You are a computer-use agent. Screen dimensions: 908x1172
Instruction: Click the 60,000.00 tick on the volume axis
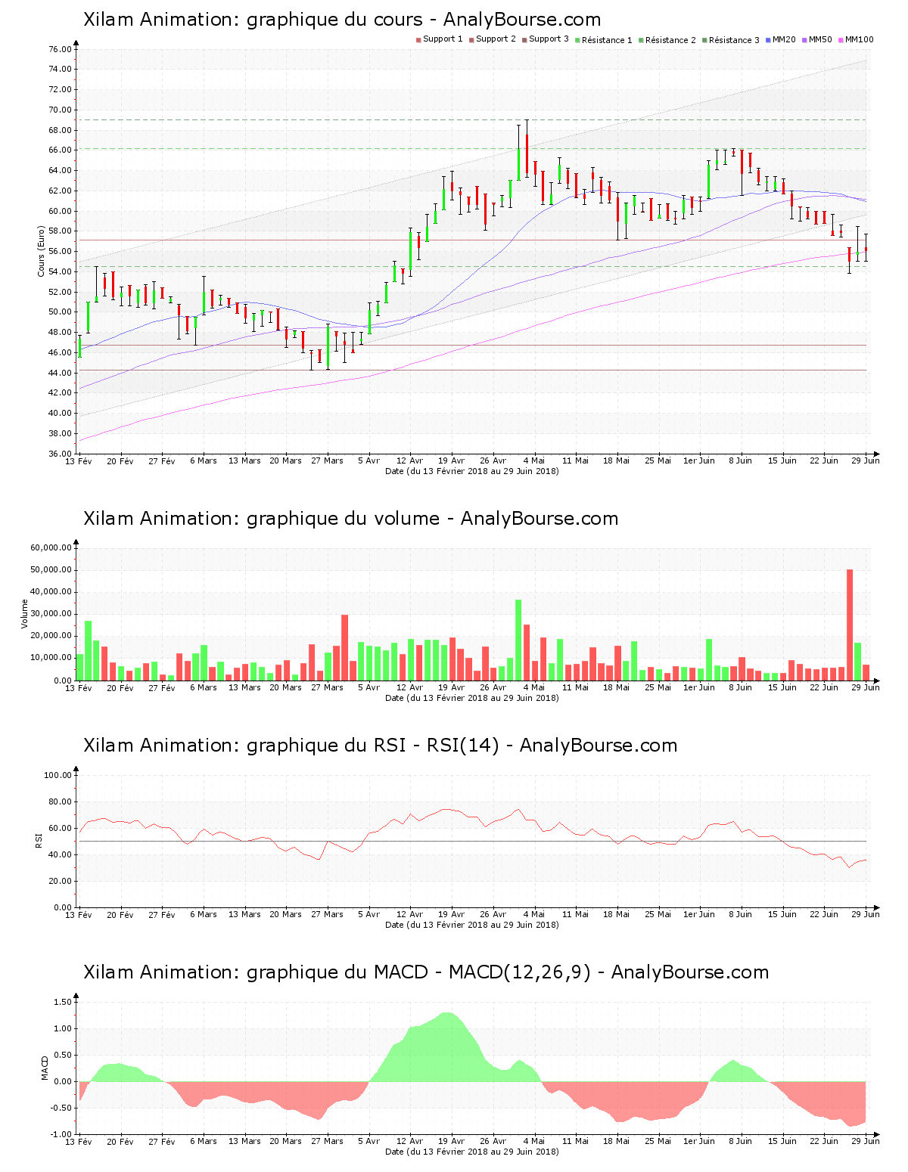(51, 547)
